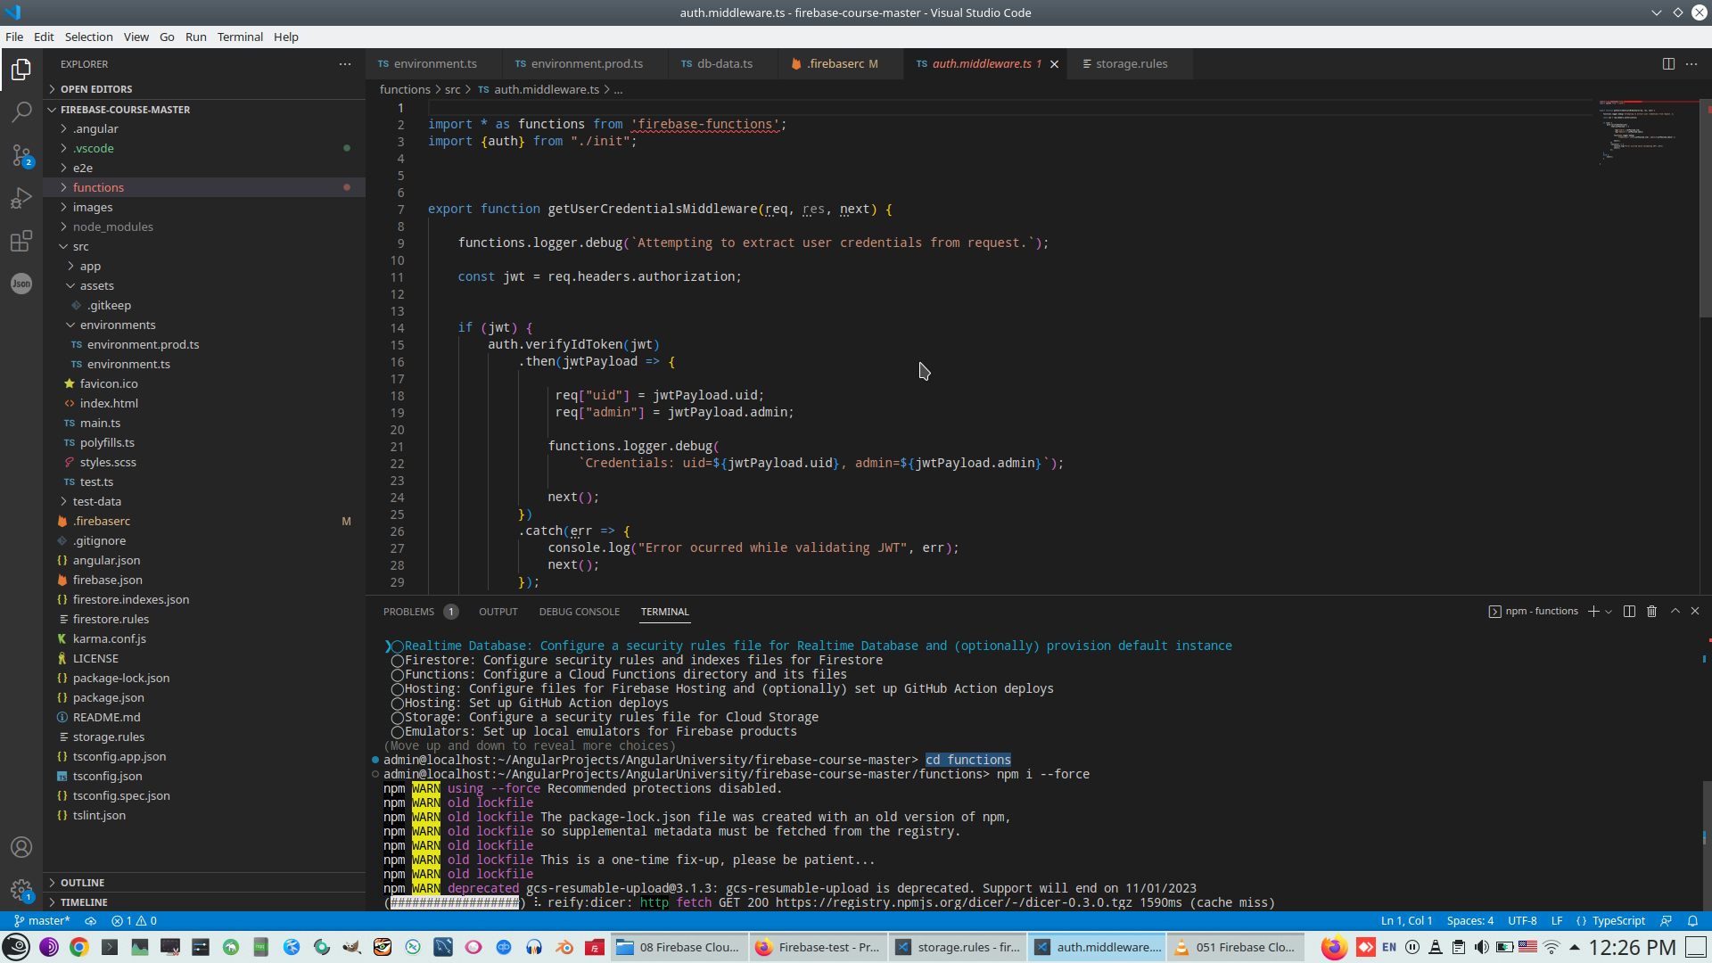Viewport: 1712px width, 963px height.
Task: Open Run and Debug view
Action: tap(21, 198)
